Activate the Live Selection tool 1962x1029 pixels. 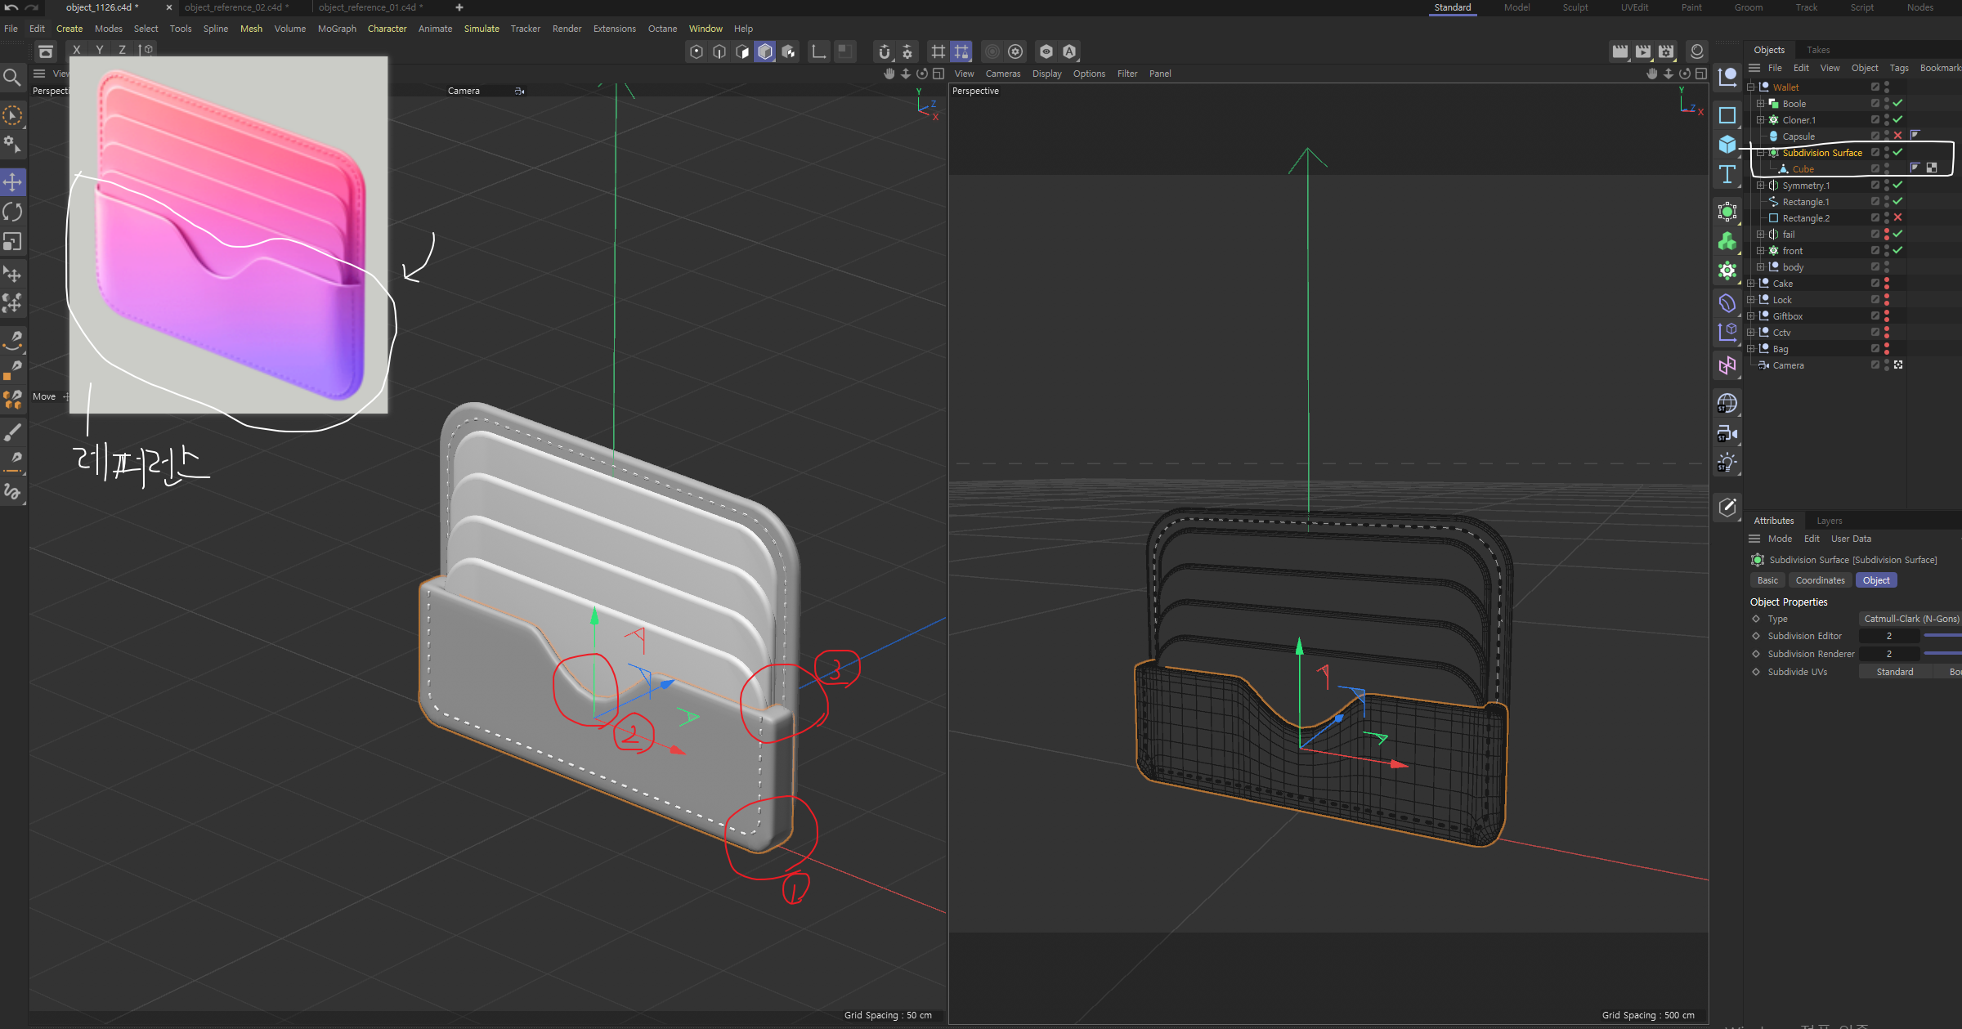pyautogui.click(x=13, y=115)
